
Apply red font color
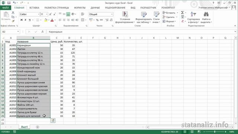click(x=52, y=20)
